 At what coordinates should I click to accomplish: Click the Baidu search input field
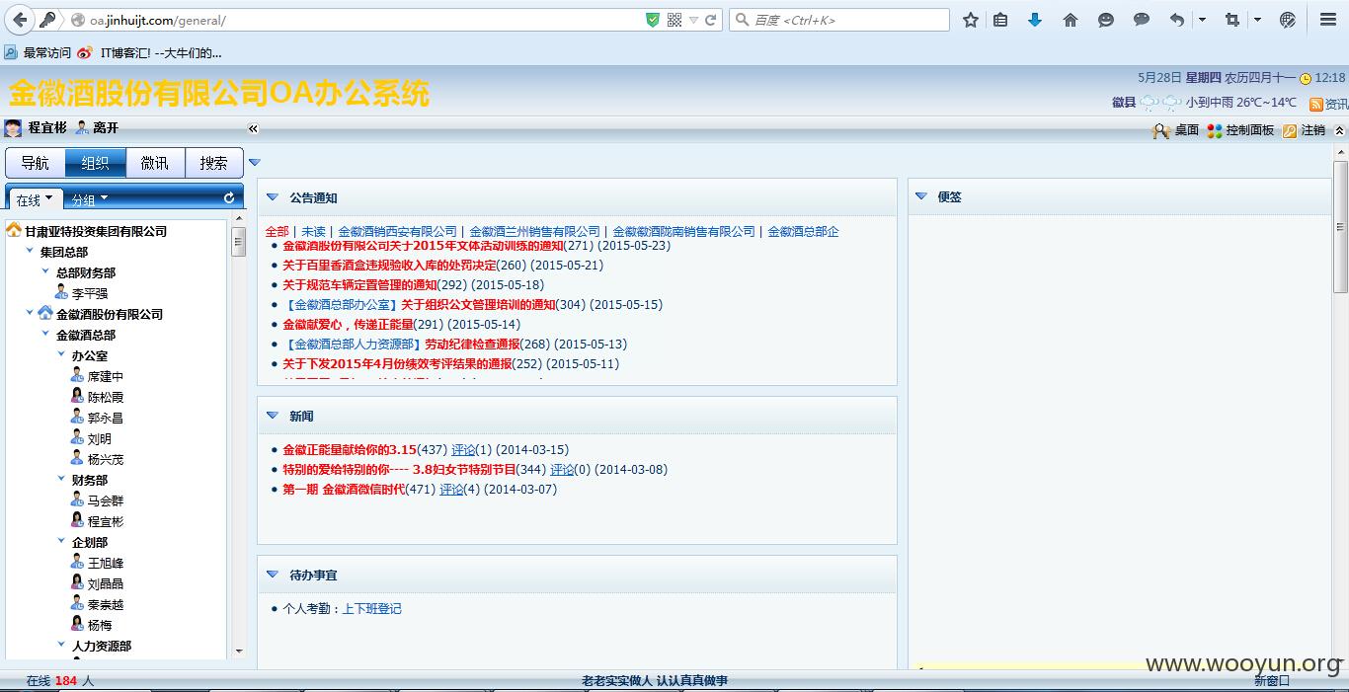tap(849, 20)
